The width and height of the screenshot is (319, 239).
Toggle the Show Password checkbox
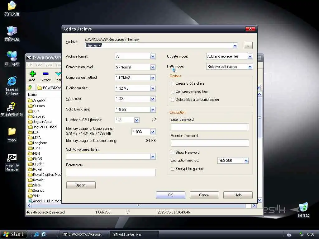pyautogui.click(x=173, y=152)
